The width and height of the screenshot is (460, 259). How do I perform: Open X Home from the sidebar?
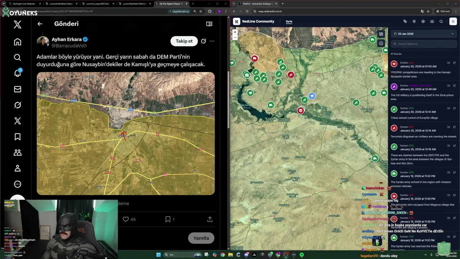(17, 42)
